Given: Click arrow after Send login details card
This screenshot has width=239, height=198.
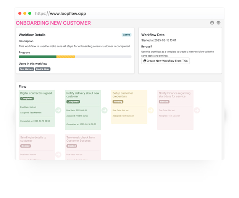Looking at the screenshot, I should click(58, 155).
